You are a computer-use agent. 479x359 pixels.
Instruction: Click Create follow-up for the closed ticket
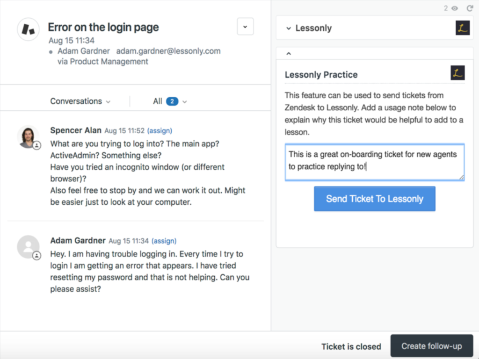(x=431, y=346)
